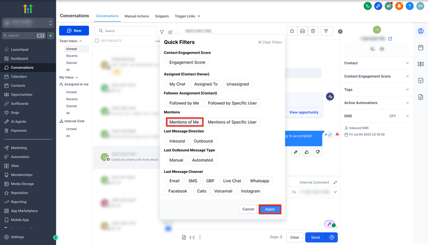Screen dimensions: 428x245
Task: Open the megaphone announcements icon
Action: coord(388,6)
